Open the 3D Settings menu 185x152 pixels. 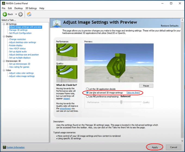31,8
